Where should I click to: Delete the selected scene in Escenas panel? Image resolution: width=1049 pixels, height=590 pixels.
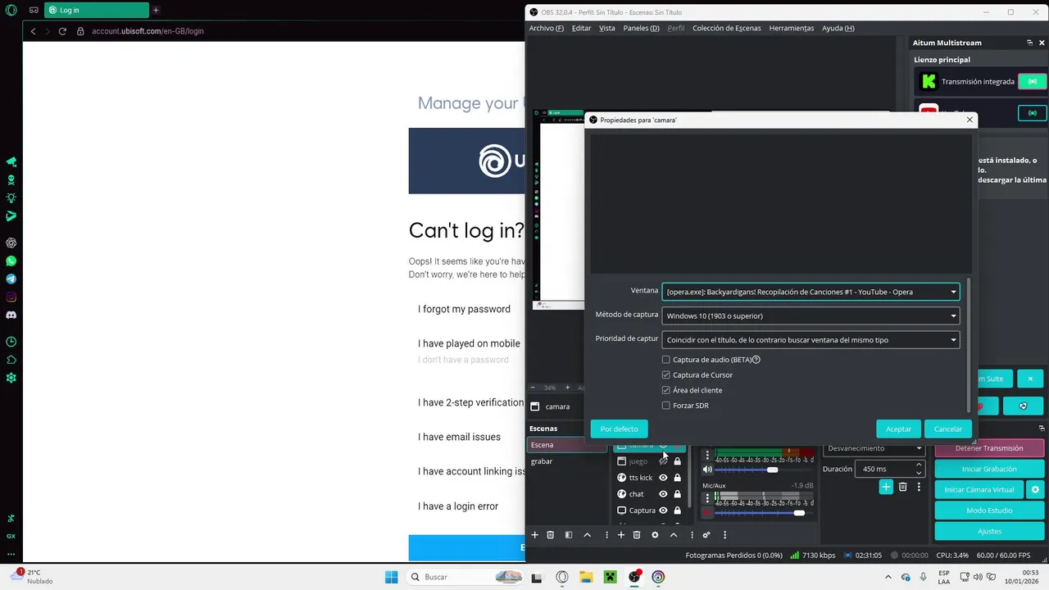[551, 535]
